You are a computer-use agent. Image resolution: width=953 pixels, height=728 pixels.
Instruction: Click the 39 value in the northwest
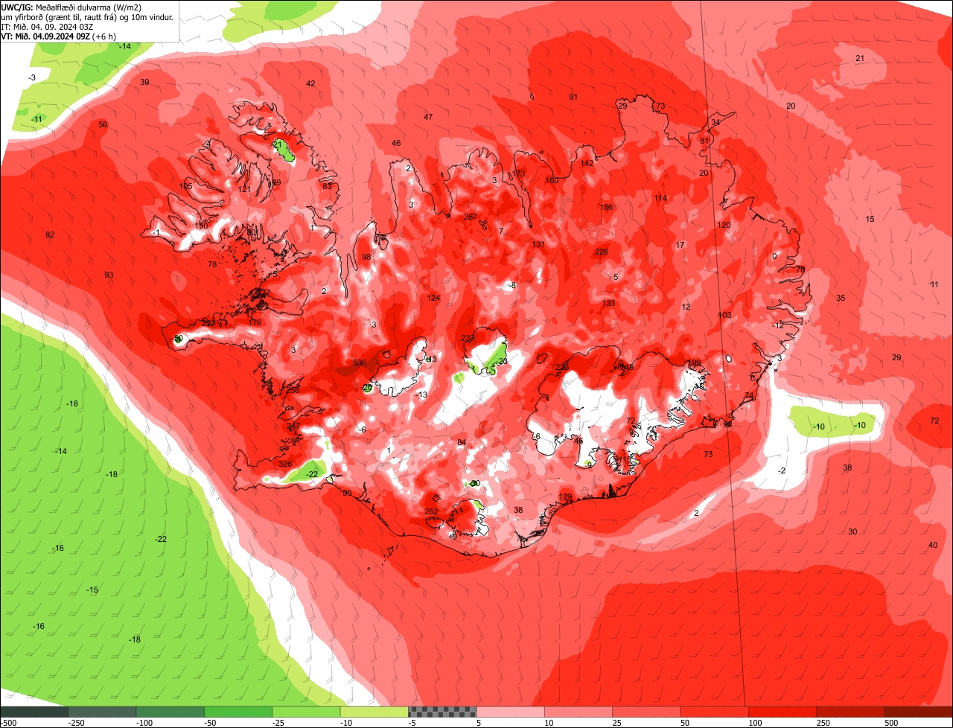[x=144, y=82]
